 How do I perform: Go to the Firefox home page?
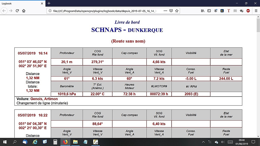(x=24, y=11)
